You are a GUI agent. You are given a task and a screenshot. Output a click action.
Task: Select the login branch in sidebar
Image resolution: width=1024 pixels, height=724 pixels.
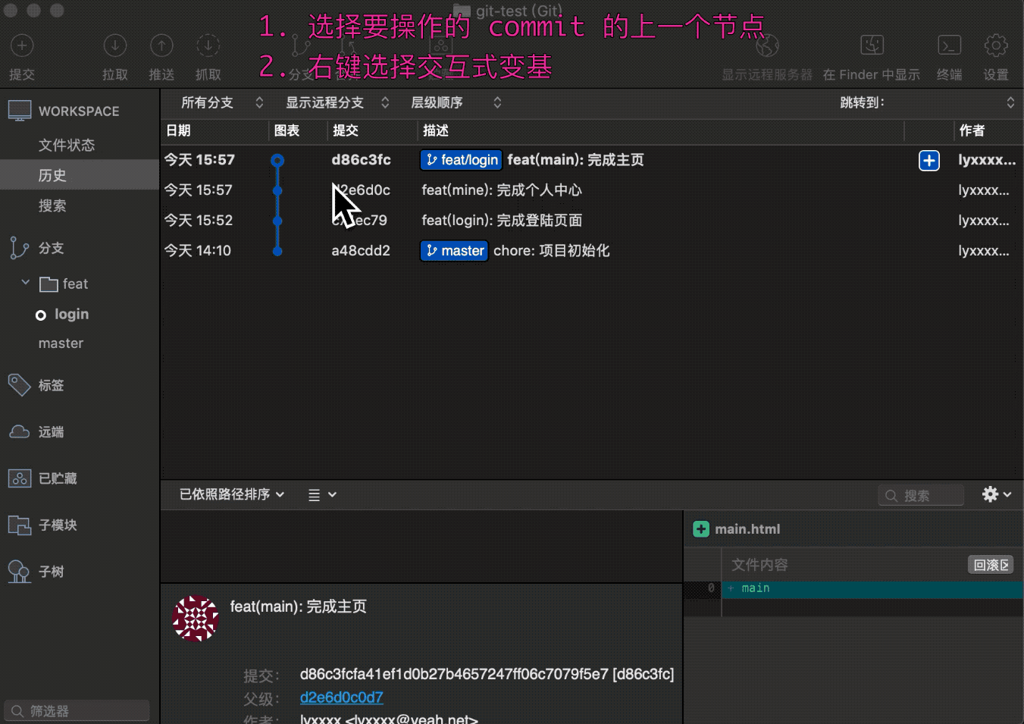[71, 314]
